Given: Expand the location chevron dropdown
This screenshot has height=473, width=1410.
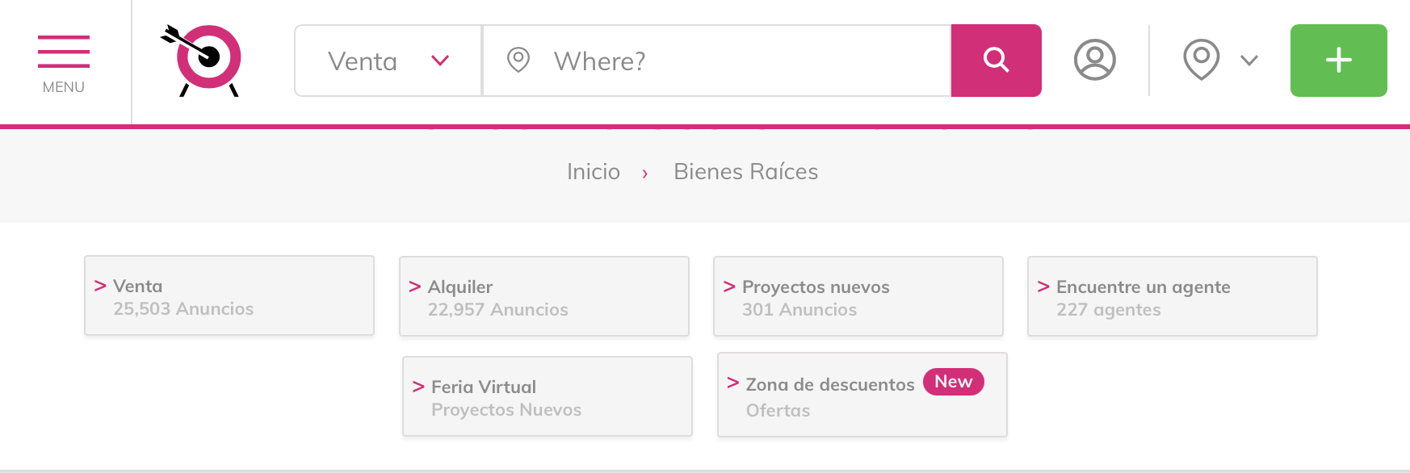Looking at the screenshot, I should 1249,61.
